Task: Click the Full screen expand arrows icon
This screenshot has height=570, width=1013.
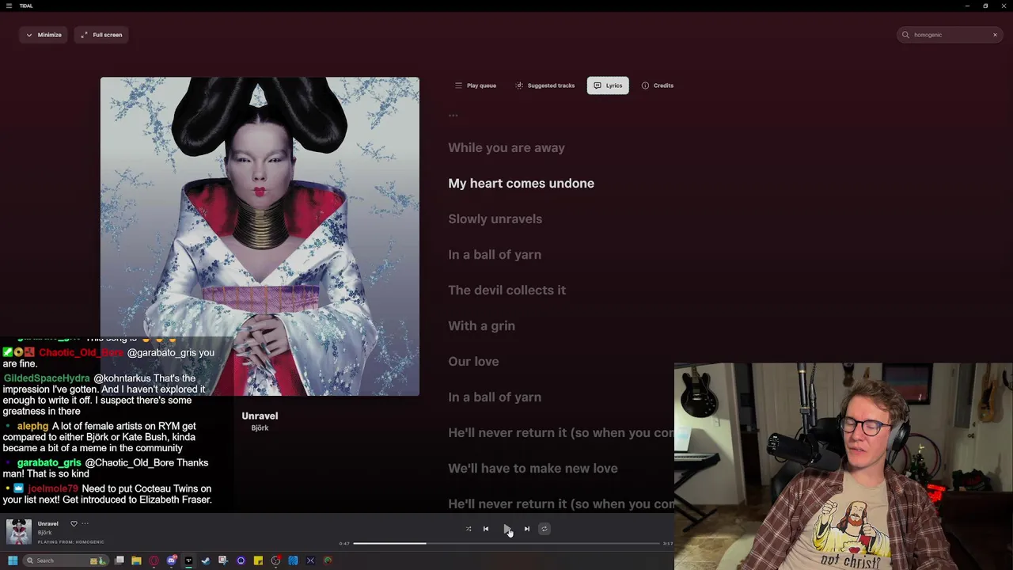Action: [84, 35]
